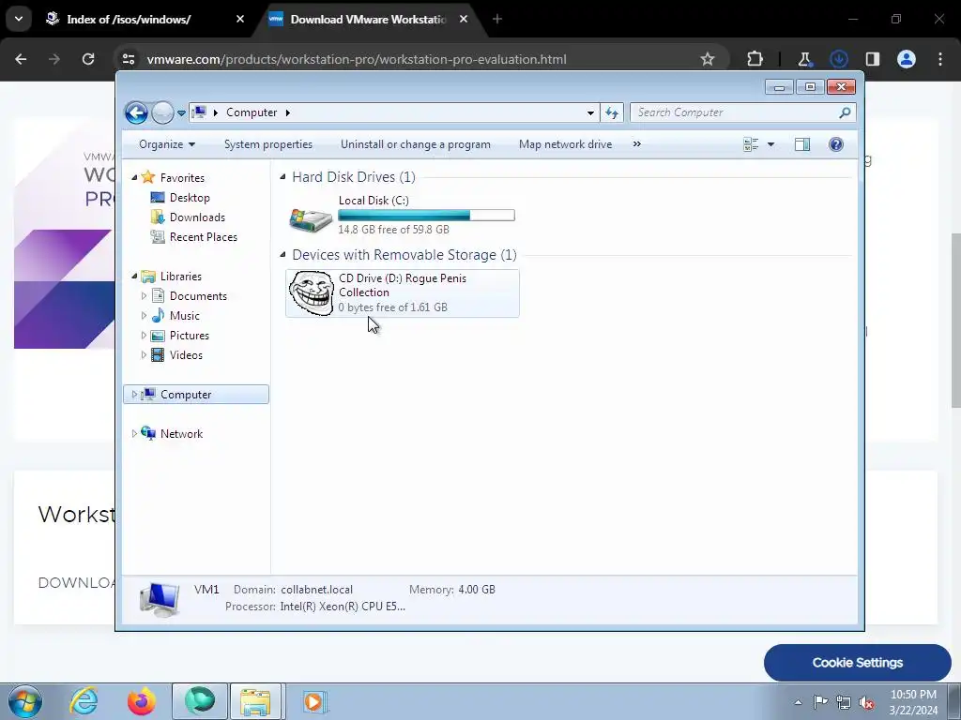The width and height of the screenshot is (961, 720).
Task: Click the magnifier icon in search box
Action: point(845,112)
